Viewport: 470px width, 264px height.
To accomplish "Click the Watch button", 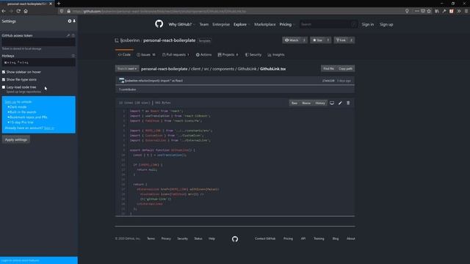I will click(x=292, y=40).
